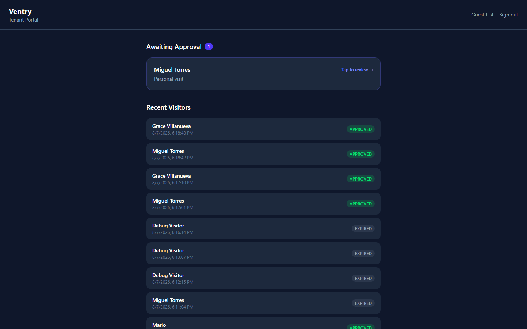Click the 'Awaiting Approval' heading

pyautogui.click(x=174, y=47)
